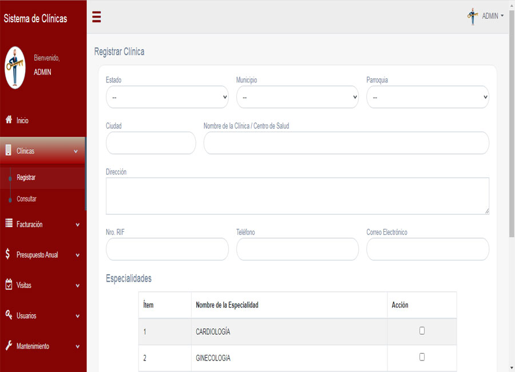
Task: Click the list icon beside Facturación
Action: [x=9, y=224]
